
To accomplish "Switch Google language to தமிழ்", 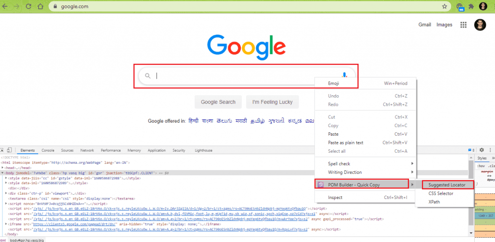I will pos(258,121).
